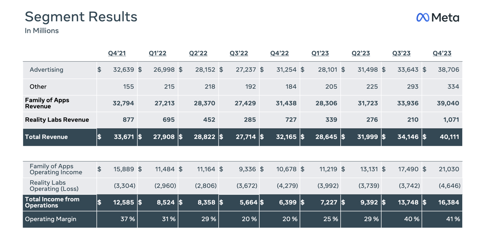Click Total Income from Operations label
This screenshot has height=245, width=483.
[x=52, y=202]
